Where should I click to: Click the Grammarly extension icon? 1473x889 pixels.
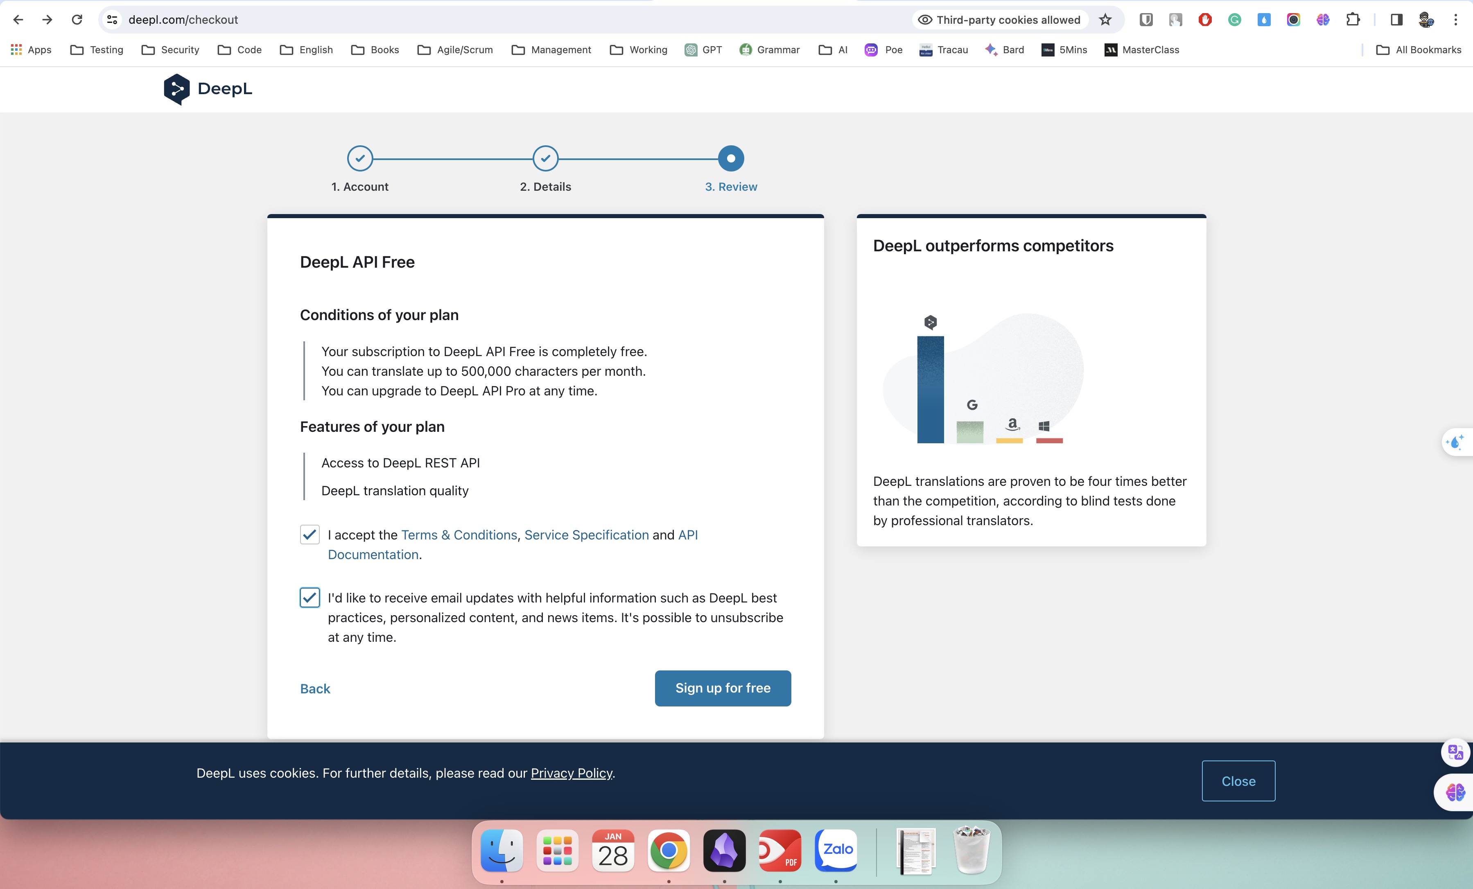click(1234, 20)
